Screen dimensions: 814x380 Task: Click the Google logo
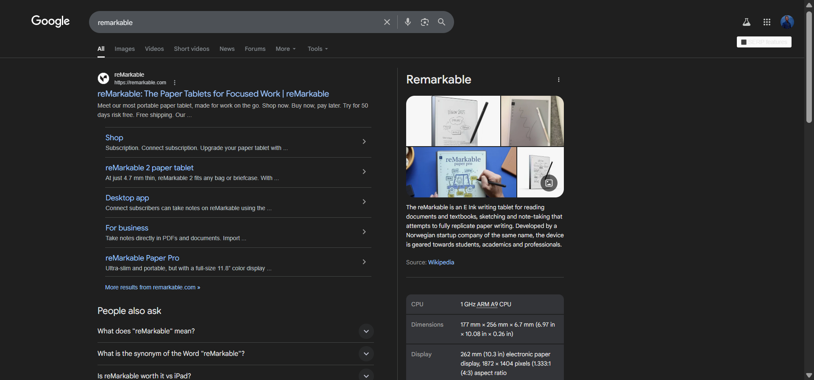[50, 21]
